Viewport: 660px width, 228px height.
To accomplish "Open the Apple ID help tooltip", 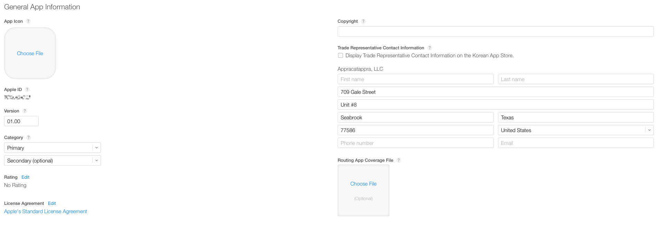I will 27,89.
